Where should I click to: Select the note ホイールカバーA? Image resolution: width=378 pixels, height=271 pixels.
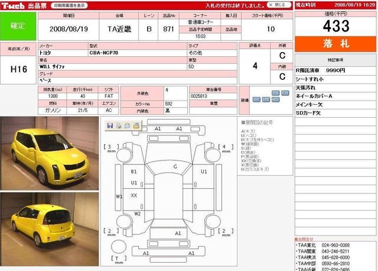click(x=314, y=96)
